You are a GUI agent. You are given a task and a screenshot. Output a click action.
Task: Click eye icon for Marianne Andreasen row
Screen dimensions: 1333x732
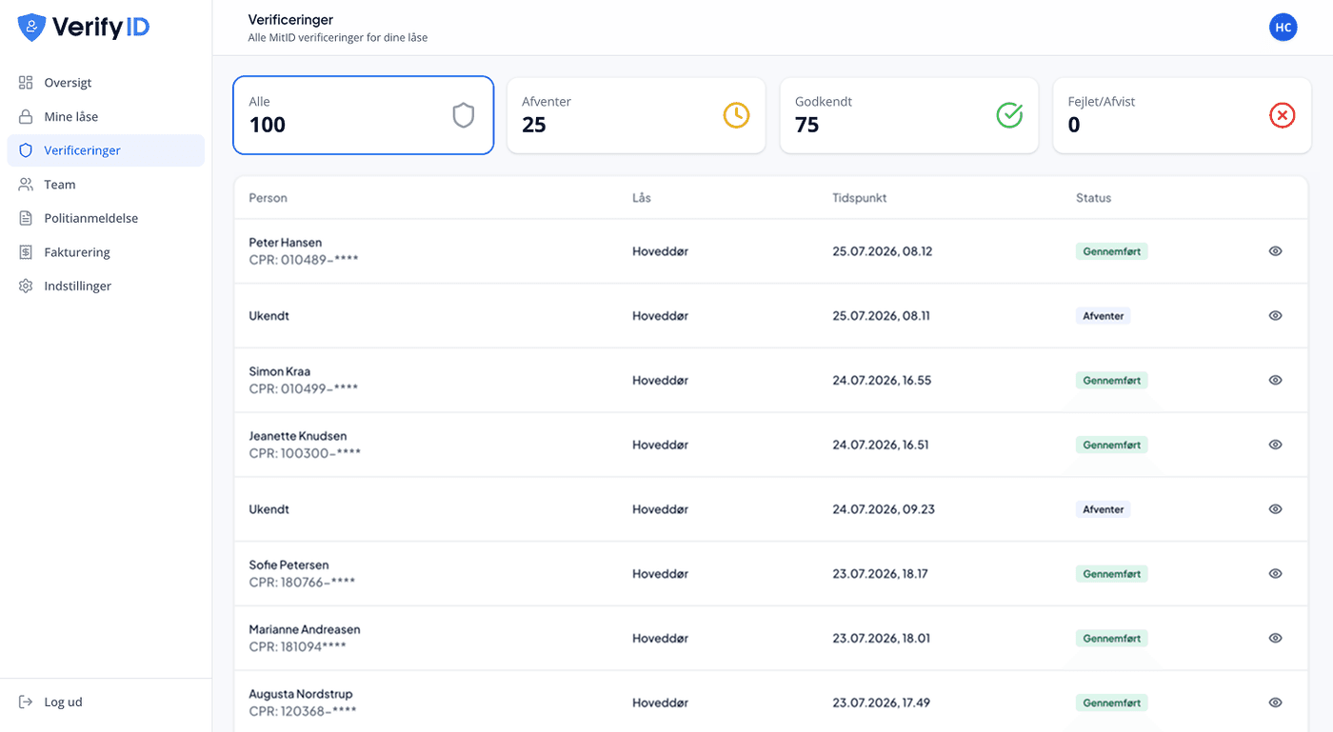1276,638
